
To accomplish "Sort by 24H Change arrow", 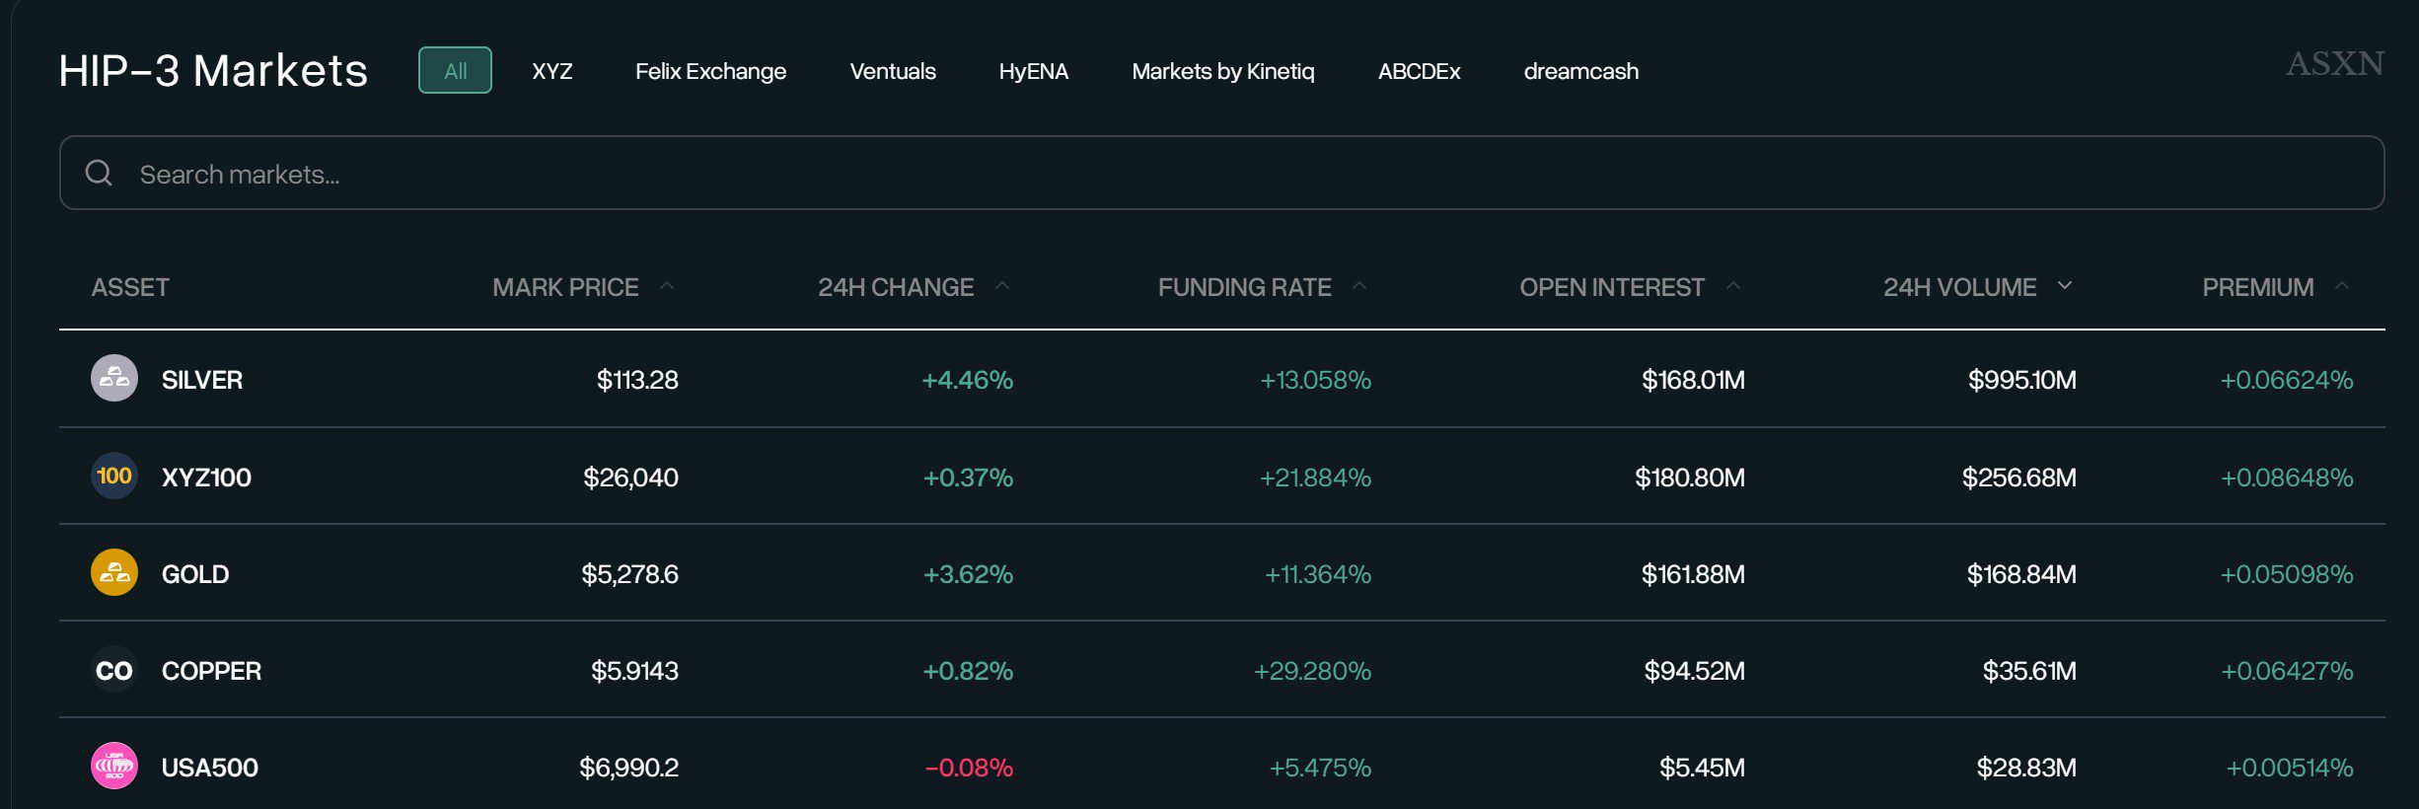I will click(x=1002, y=286).
